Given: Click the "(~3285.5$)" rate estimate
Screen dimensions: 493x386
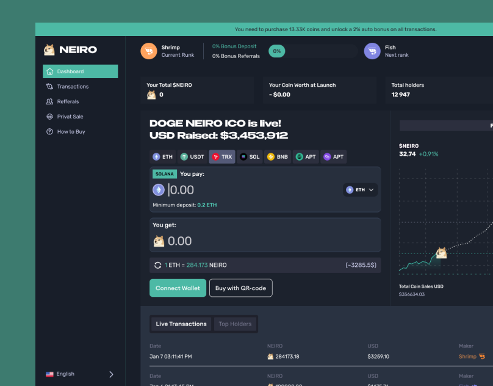Looking at the screenshot, I should click(361, 265).
